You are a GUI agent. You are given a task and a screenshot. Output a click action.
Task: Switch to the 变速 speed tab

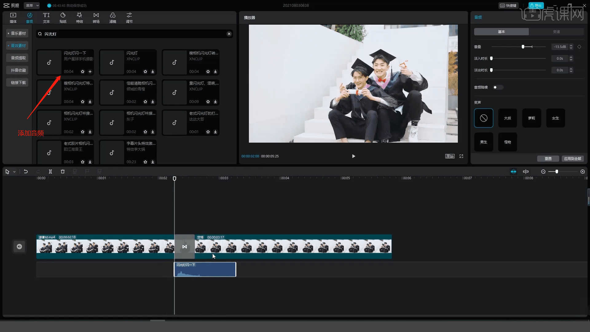[x=556, y=32]
